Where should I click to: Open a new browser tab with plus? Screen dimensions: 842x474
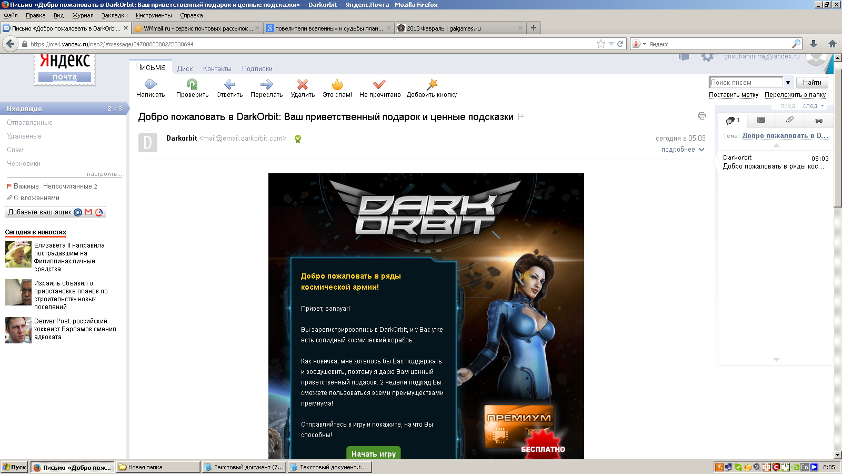[534, 28]
